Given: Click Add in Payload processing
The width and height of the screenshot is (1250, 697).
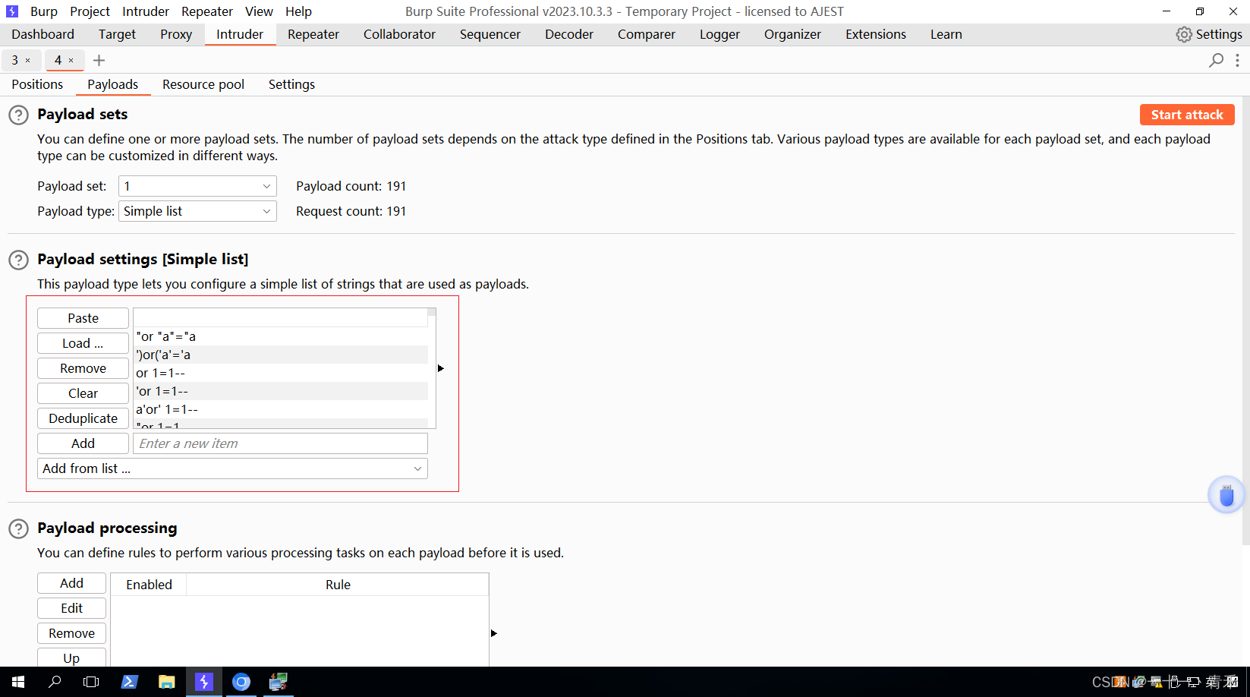Looking at the screenshot, I should click(71, 583).
